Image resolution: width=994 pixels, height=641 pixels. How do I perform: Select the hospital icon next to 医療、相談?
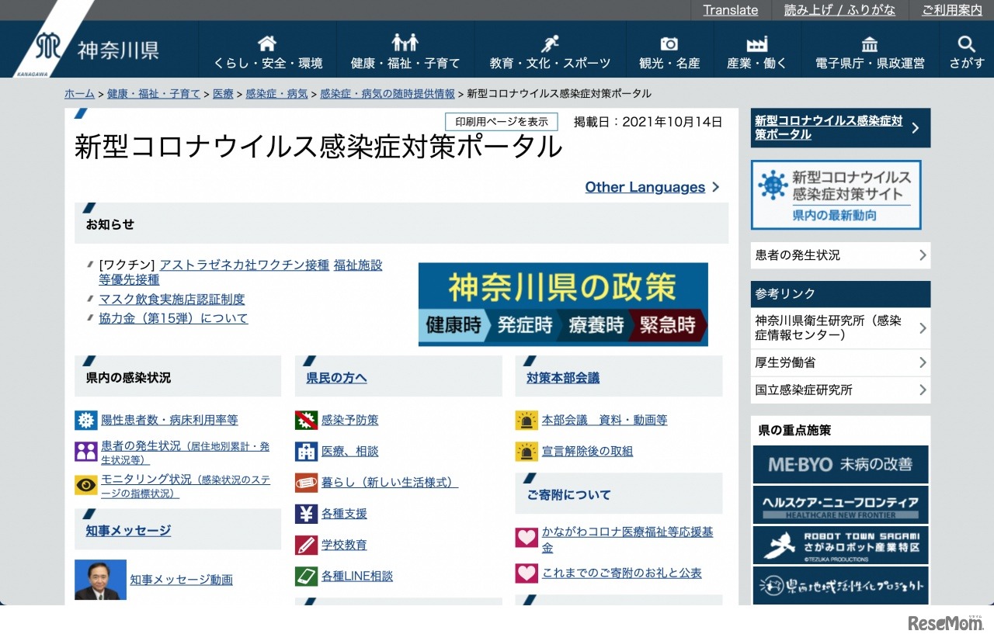pos(305,450)
